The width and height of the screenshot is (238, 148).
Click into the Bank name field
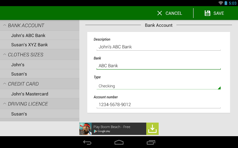point(158,66)
